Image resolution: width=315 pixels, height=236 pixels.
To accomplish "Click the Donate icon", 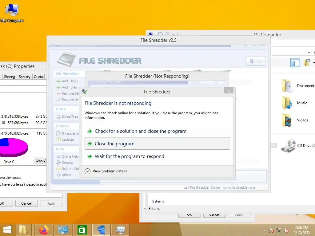I will (x=58, y=163).
